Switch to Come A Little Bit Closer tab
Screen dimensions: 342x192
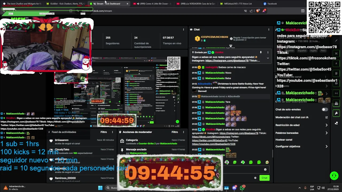(152, 4)
